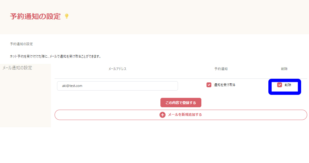Toggle the 削除 checkbox in the email row

click(280, 85)
